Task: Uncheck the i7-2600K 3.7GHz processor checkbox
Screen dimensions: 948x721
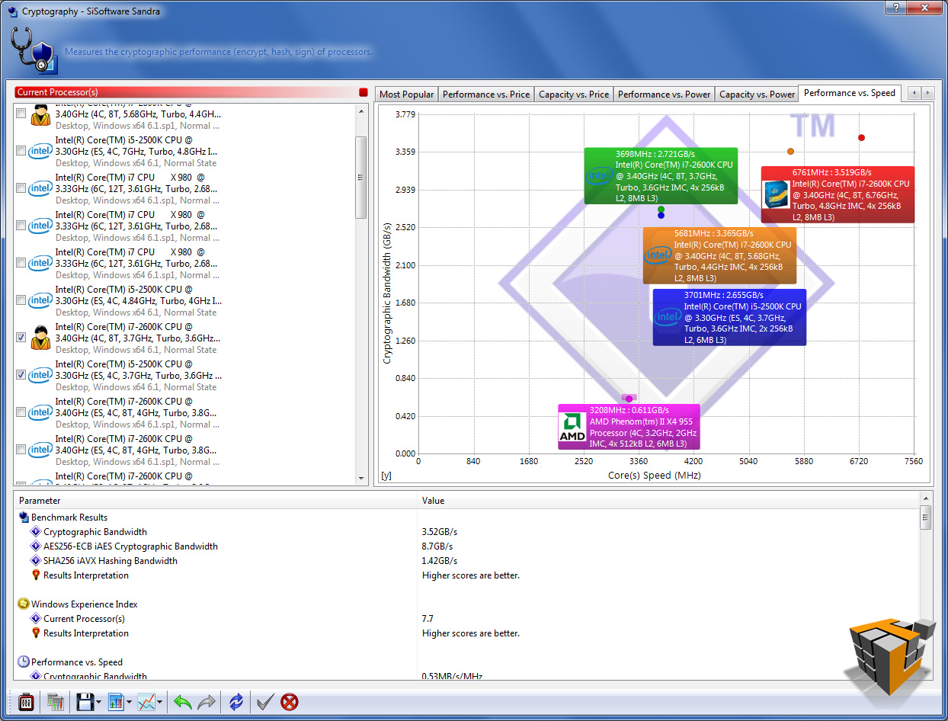Action: tap(21, 338)
